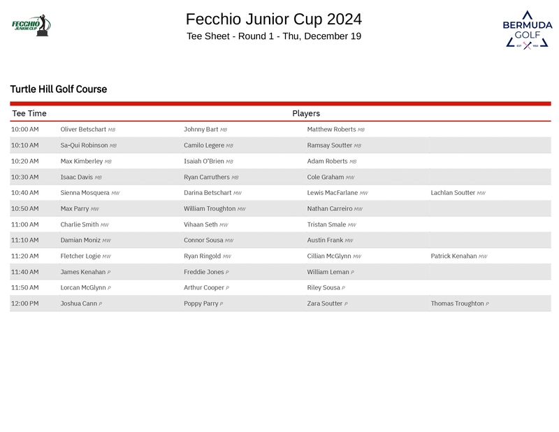Click the 11:40 AM tee time
559x432 pixels.
[25, 272]
